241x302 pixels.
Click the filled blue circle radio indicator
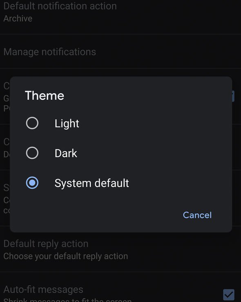pyautogui.click(x=32, y=183)
